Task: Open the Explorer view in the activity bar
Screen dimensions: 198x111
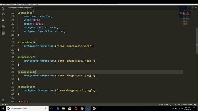Action: [x=3, y=8]
